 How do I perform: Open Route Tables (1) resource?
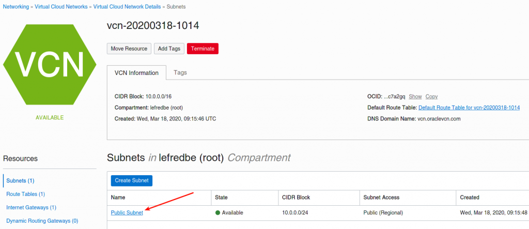pyautogui.click(x=26, y=194)
